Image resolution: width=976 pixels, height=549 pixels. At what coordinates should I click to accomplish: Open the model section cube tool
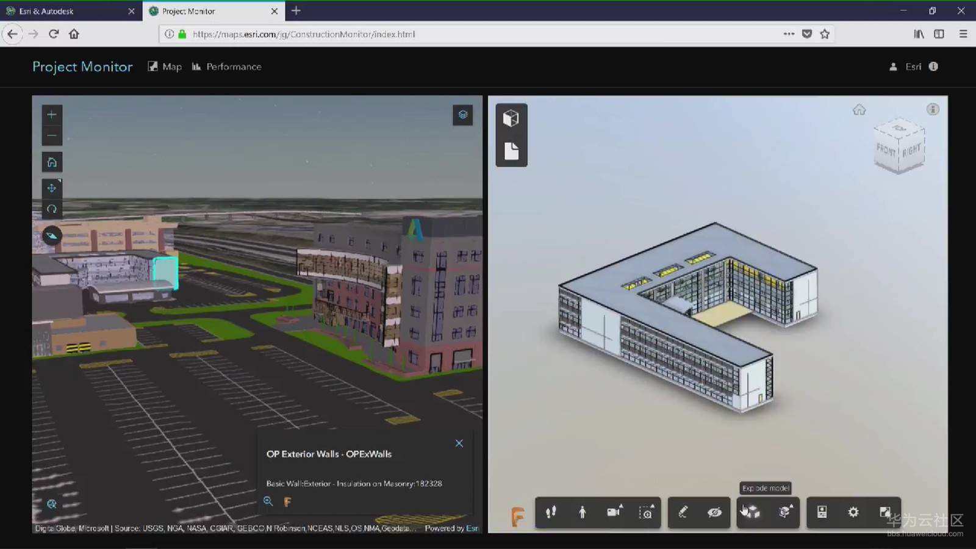pyautogui.click(x=785, y=512)
